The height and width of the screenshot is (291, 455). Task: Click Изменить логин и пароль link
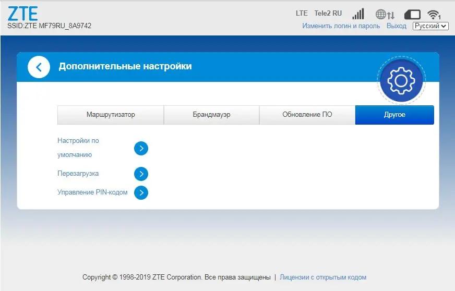tap(341, 26)
